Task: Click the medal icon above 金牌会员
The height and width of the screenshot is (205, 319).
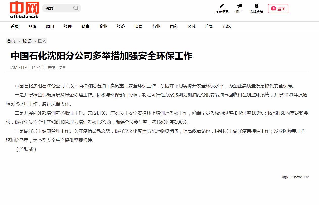Action: [x=256, y=6]
